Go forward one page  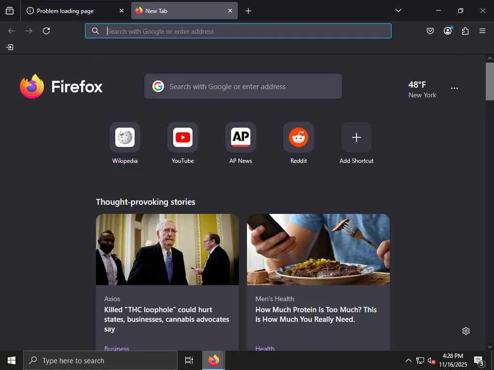click(28, 31)
